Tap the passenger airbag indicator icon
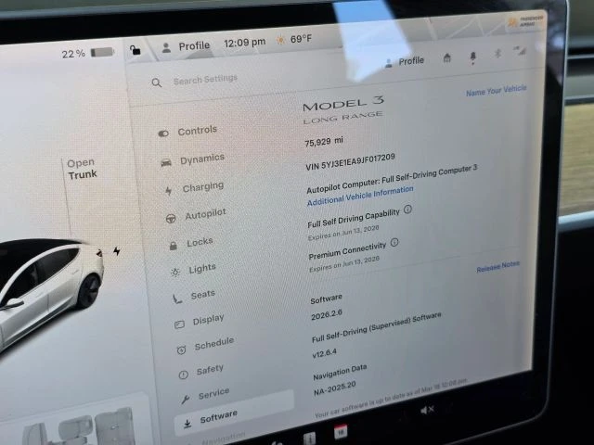 [525, 21]
